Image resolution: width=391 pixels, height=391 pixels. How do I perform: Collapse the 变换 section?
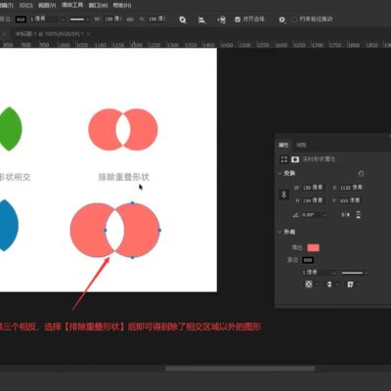pos(280,173)
